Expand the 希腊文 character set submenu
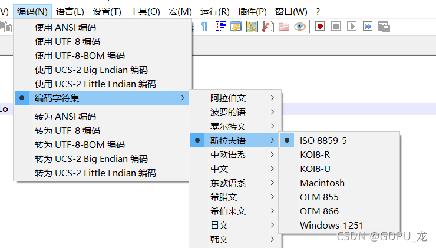The image size is (436, 248). [235, 197]
